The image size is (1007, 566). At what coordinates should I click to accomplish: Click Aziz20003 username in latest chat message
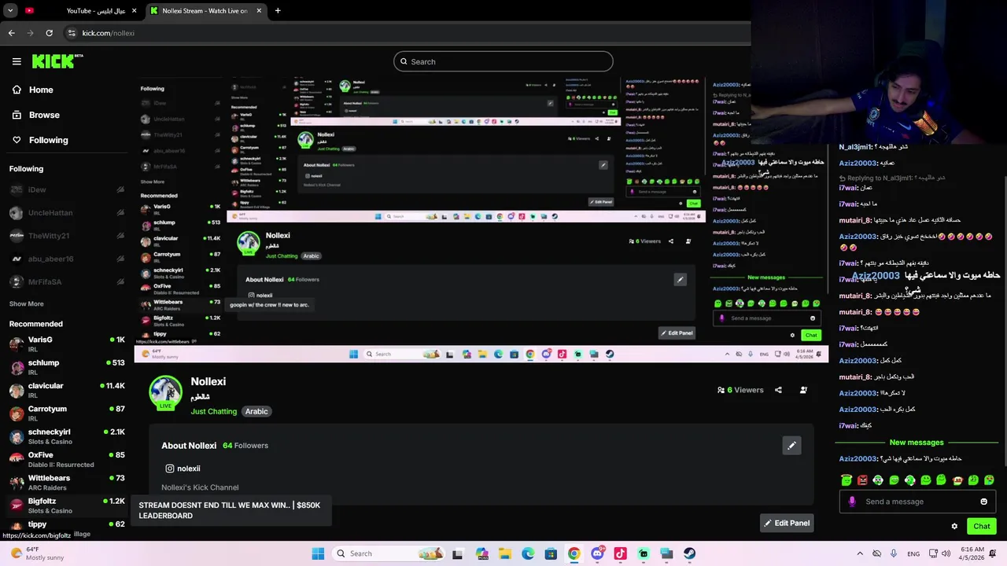pos(858,459)
